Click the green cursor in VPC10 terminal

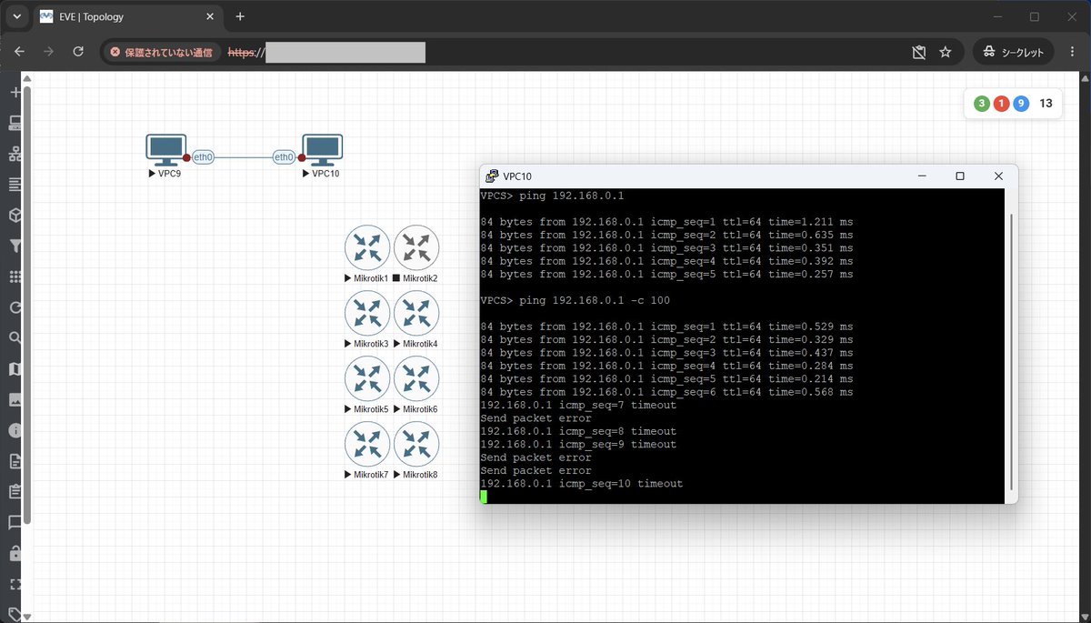(484, 497)
